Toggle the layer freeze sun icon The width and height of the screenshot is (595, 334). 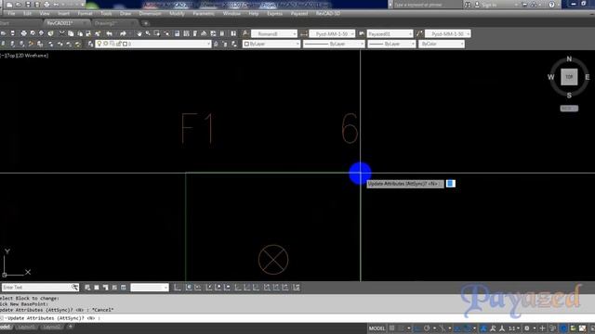tap(106, 44)
